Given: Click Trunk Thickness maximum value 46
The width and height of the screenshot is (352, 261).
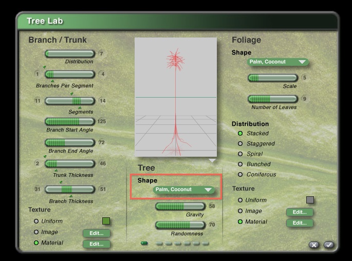Looking at the screenshot, I should pos(103,163).
